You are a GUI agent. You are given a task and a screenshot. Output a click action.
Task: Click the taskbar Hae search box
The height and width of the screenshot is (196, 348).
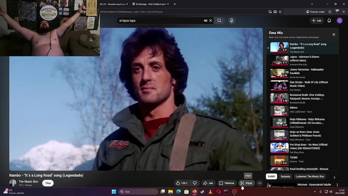click(138, 192)
